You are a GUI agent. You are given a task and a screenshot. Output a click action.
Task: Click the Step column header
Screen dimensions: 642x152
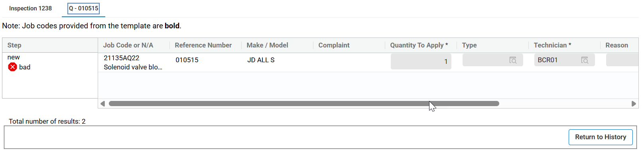pos(14,45)
